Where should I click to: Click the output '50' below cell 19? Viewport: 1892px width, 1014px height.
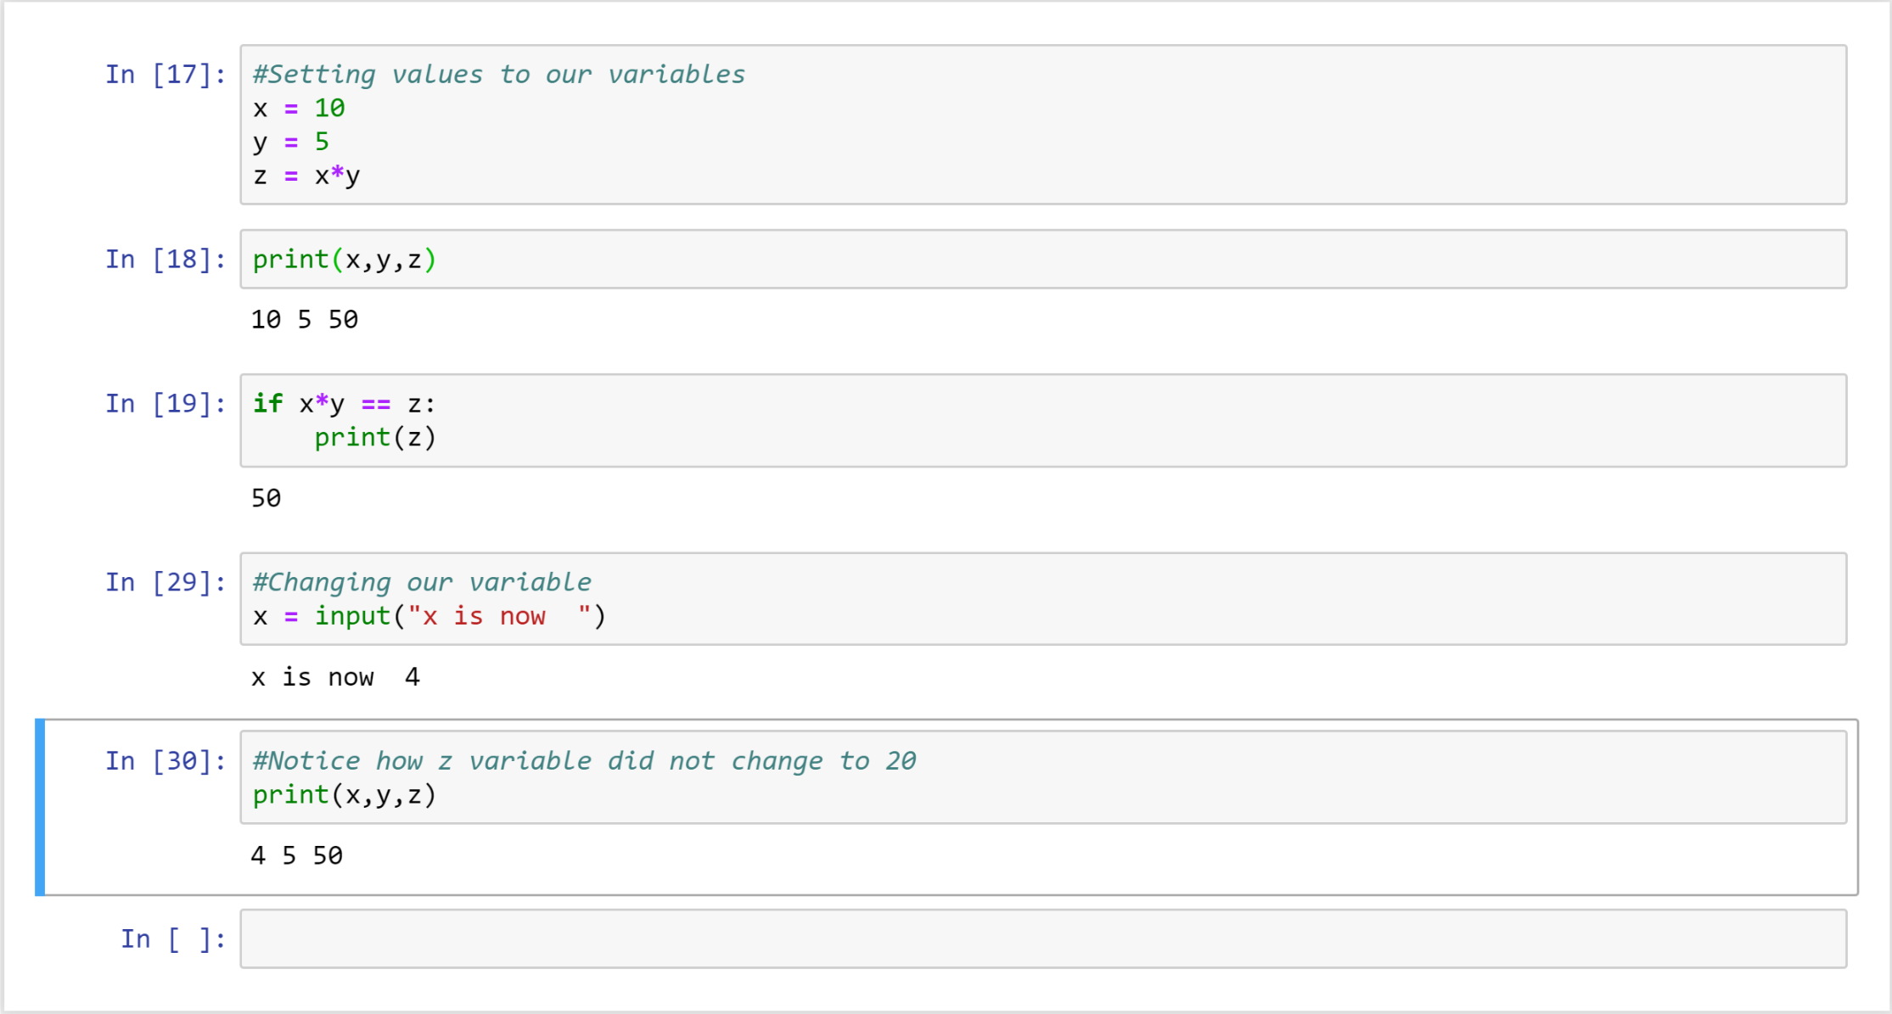(x=266, y=498)
